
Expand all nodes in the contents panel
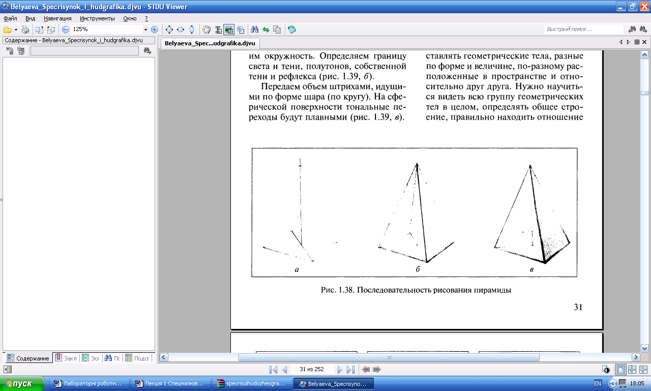click(x=9, y=50)
